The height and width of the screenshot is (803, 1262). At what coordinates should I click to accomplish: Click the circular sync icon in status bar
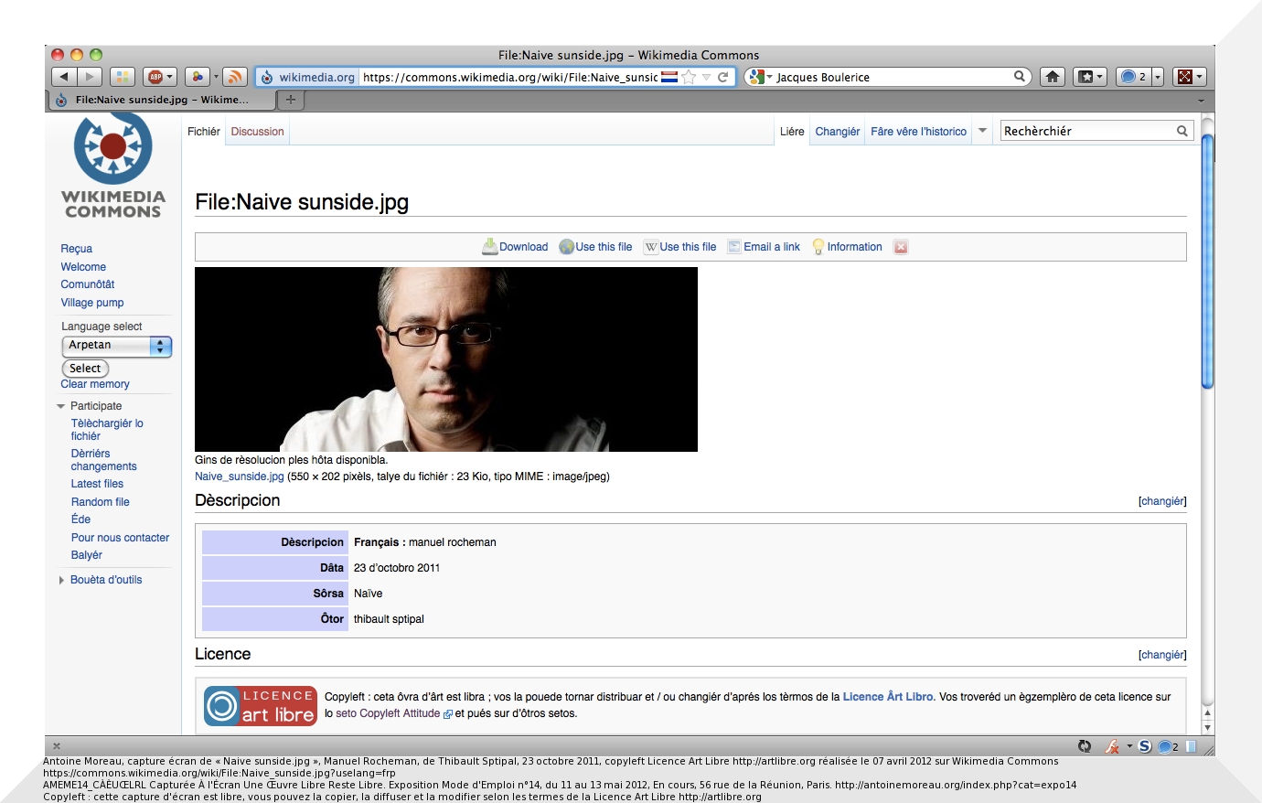(1085, 746)
